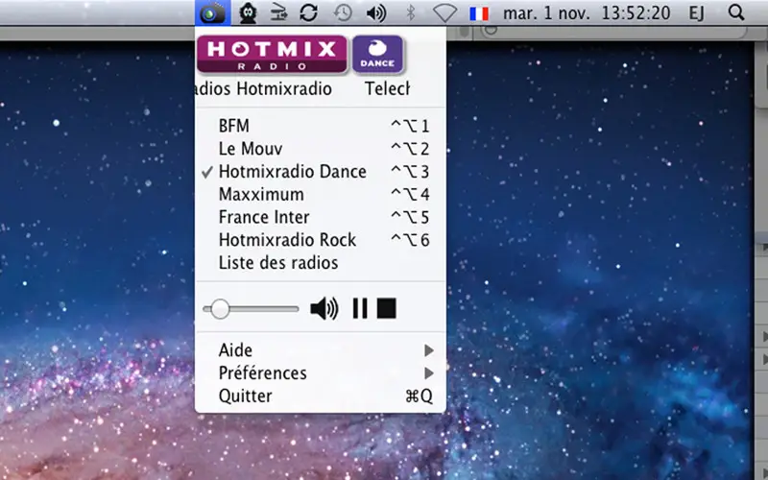768x480 pixels.
Task: Open the French flag input menu
Action: click(x=479, y=13)
